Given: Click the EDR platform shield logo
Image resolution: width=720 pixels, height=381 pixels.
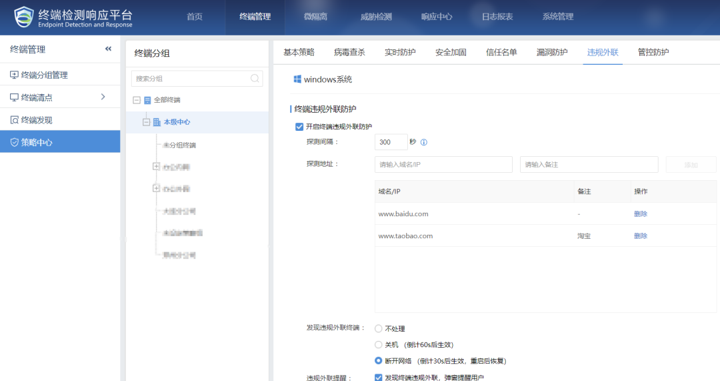Looking at the screenshot, I should (24, 17).
